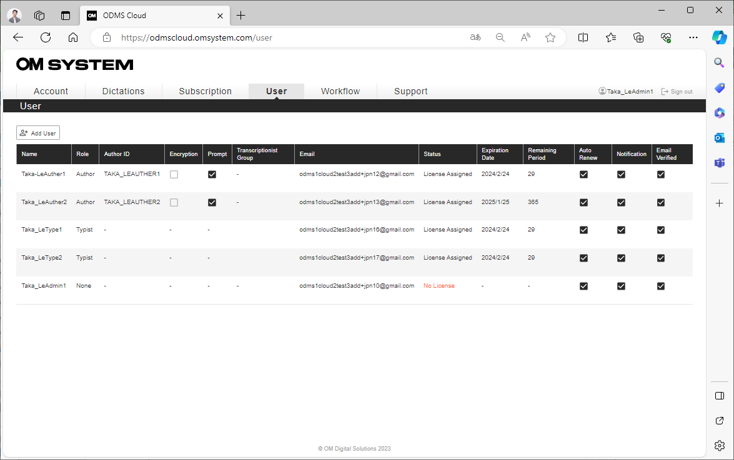Screen dimensions: 734x460
Task: Sign out of ODMS Cloud
Action: [677, 91]
